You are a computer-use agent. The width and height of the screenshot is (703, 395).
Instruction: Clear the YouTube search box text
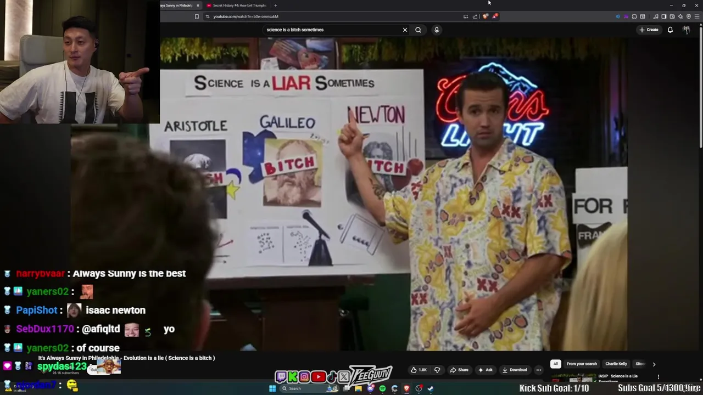tap(405, 30)
